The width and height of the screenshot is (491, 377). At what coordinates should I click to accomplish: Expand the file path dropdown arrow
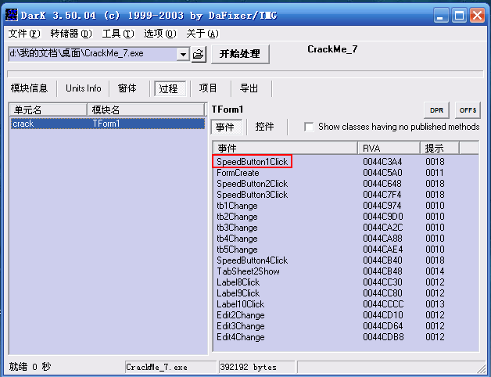pyautogui.click(x=183, y=55)
